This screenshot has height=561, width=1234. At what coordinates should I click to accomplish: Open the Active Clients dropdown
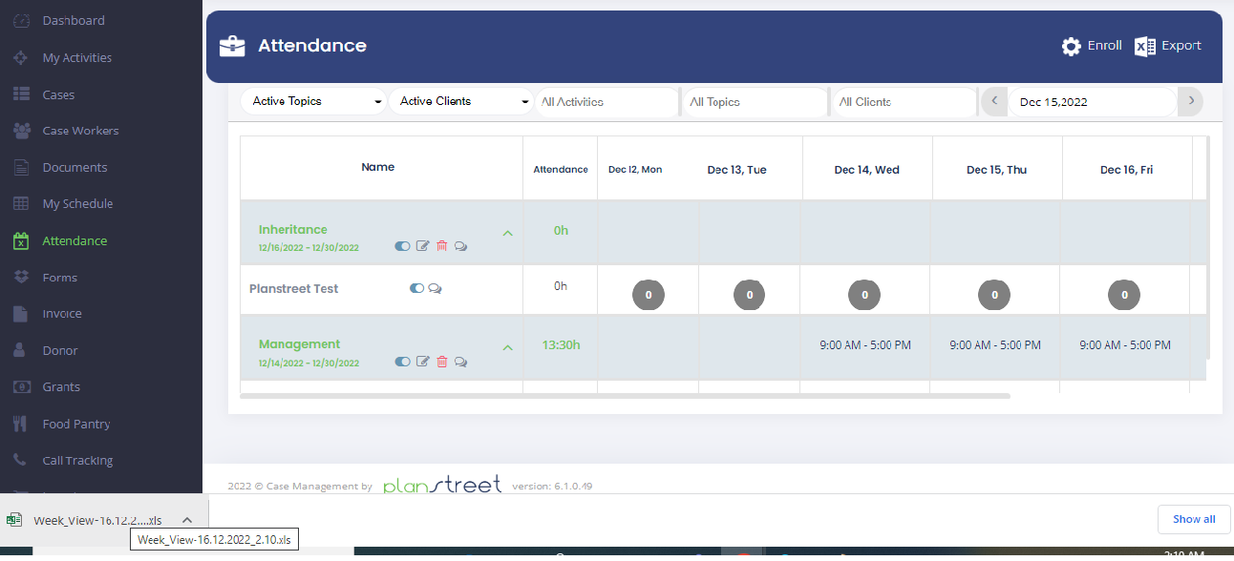[460, 101]
